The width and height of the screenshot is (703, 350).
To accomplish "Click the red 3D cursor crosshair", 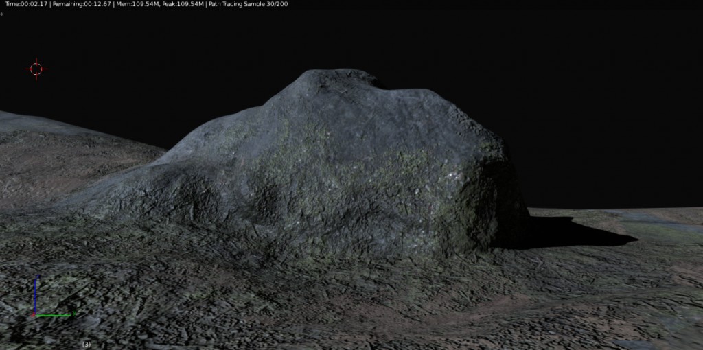I will 36,69.
